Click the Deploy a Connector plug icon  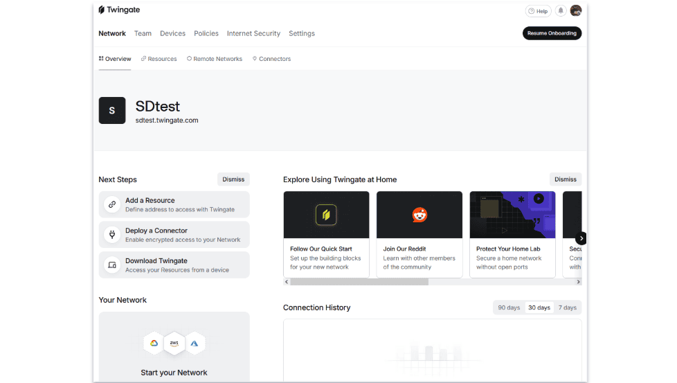tap(112, 235)
